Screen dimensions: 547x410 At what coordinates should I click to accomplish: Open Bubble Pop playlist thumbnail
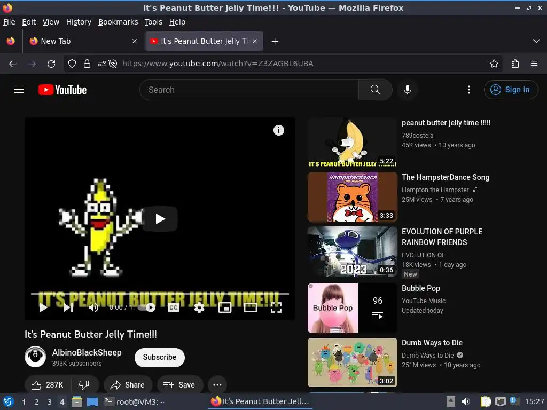tap(353, 308)
